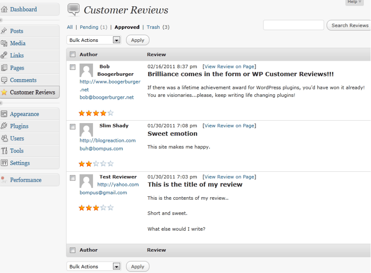Click the star rating on Test Reviewer's review
This screenshot has height=273, width=371.
point(96,208)
